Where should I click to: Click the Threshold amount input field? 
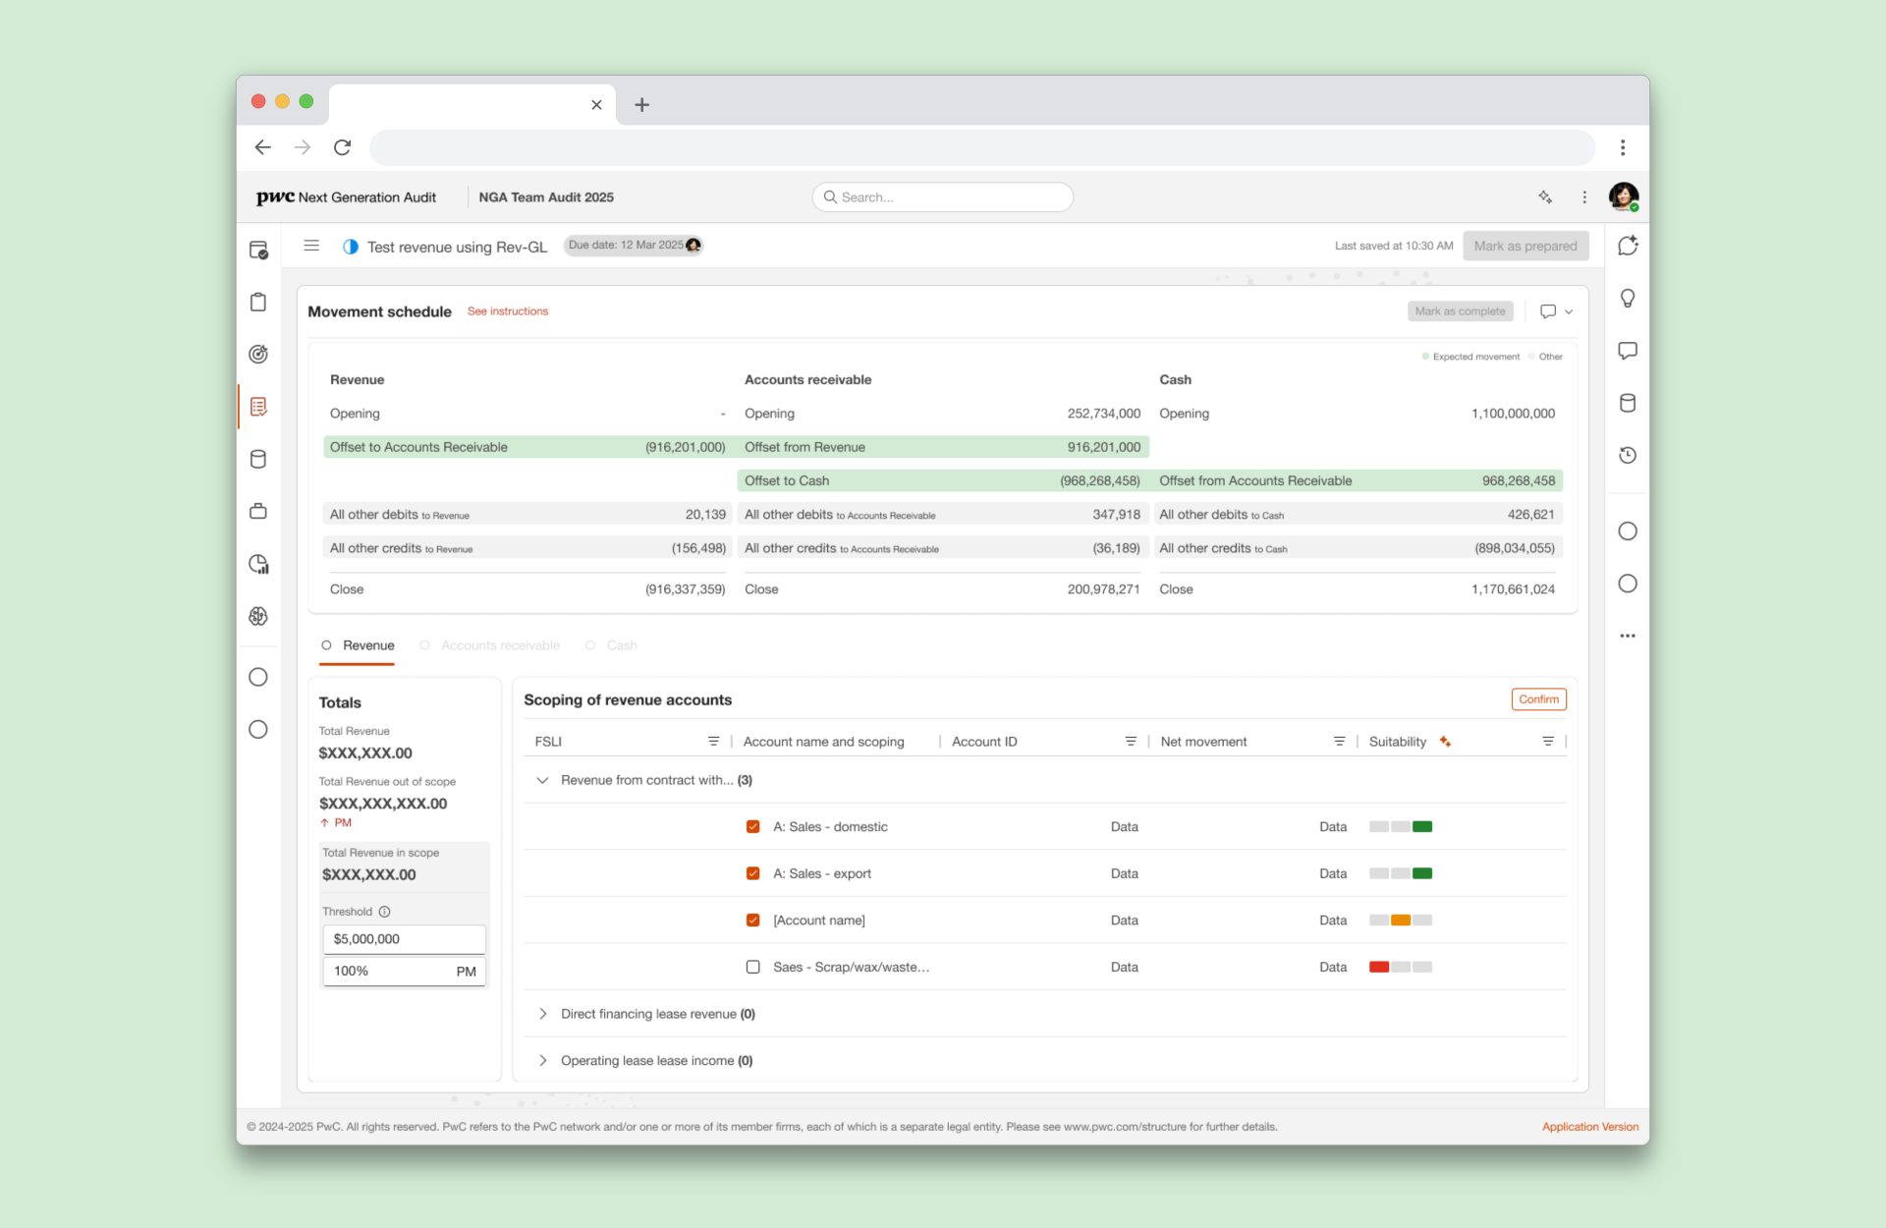pos(404,939)
